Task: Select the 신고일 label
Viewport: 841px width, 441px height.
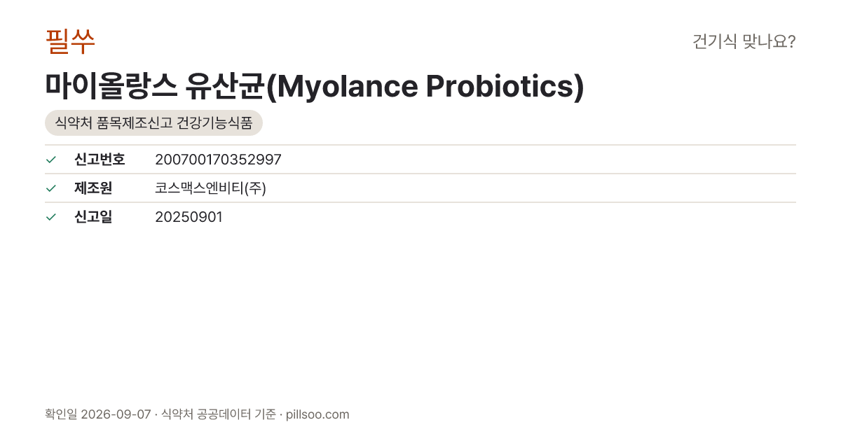Action: point(93,217)
